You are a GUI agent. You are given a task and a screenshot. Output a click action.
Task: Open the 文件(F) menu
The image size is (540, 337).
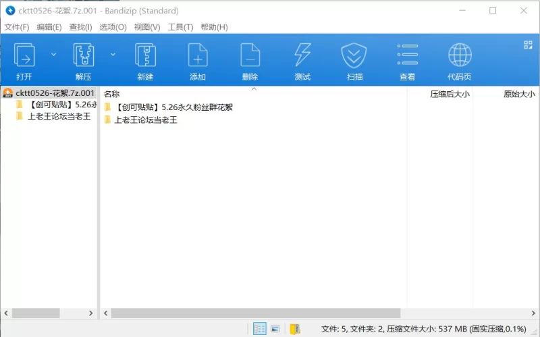(16, 27)
